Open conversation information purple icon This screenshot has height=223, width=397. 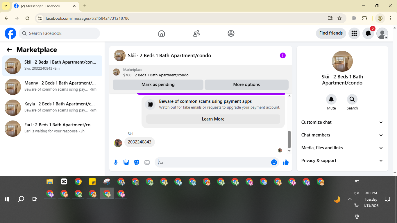283,55
